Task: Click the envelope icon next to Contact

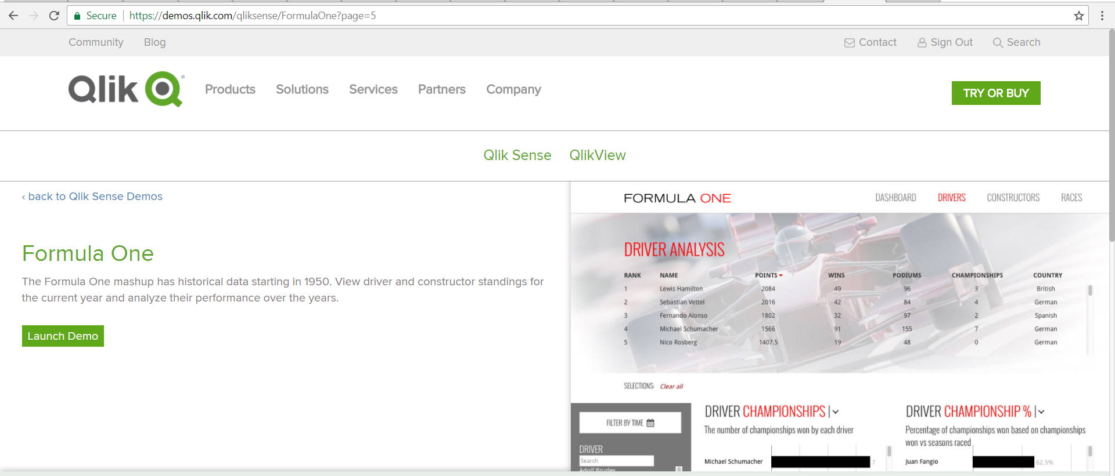Action: pos(849,43)
